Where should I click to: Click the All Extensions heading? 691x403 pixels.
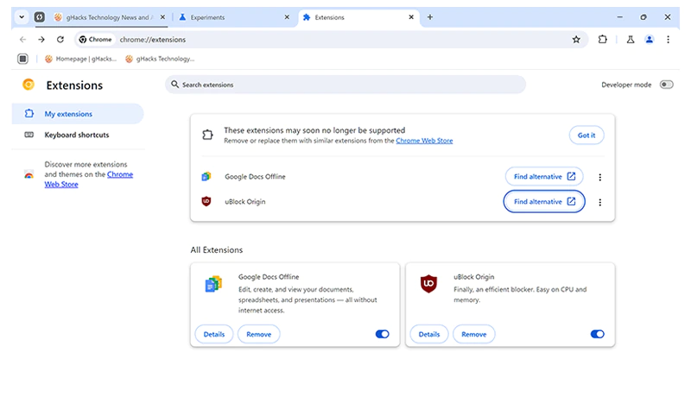217,250
